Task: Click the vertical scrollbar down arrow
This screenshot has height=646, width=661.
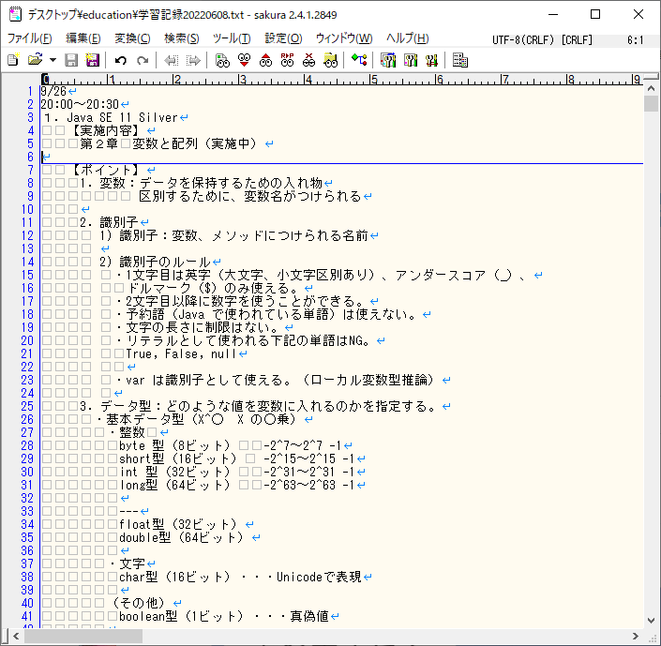Action: point(651,621)
